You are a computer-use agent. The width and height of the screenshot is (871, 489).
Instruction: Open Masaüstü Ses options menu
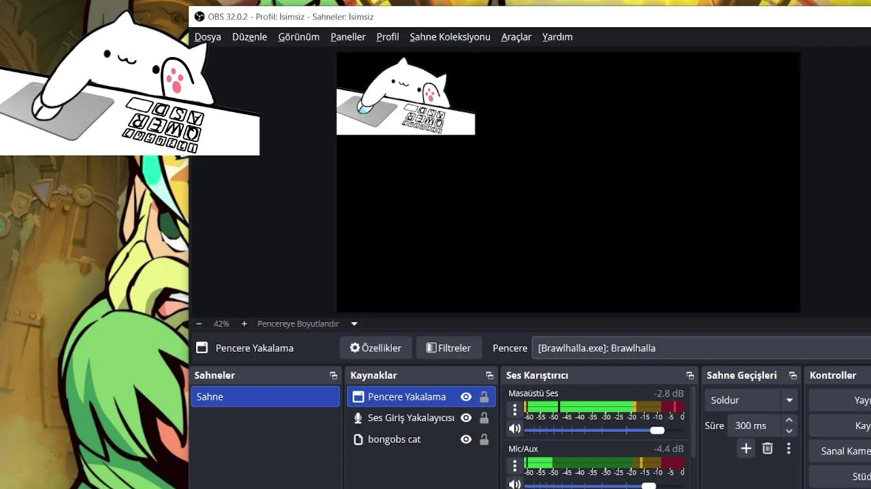(x=515, y=409)
